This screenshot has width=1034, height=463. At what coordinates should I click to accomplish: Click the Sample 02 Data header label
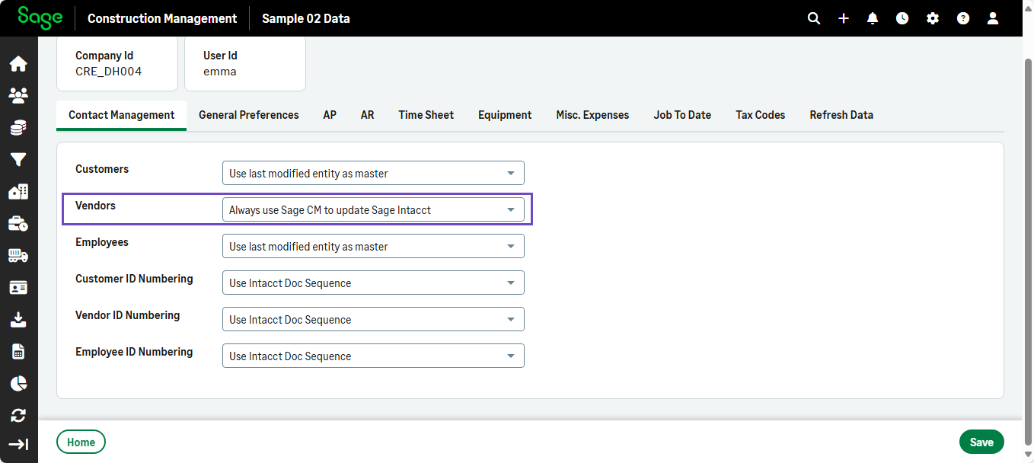click(306, 18)
